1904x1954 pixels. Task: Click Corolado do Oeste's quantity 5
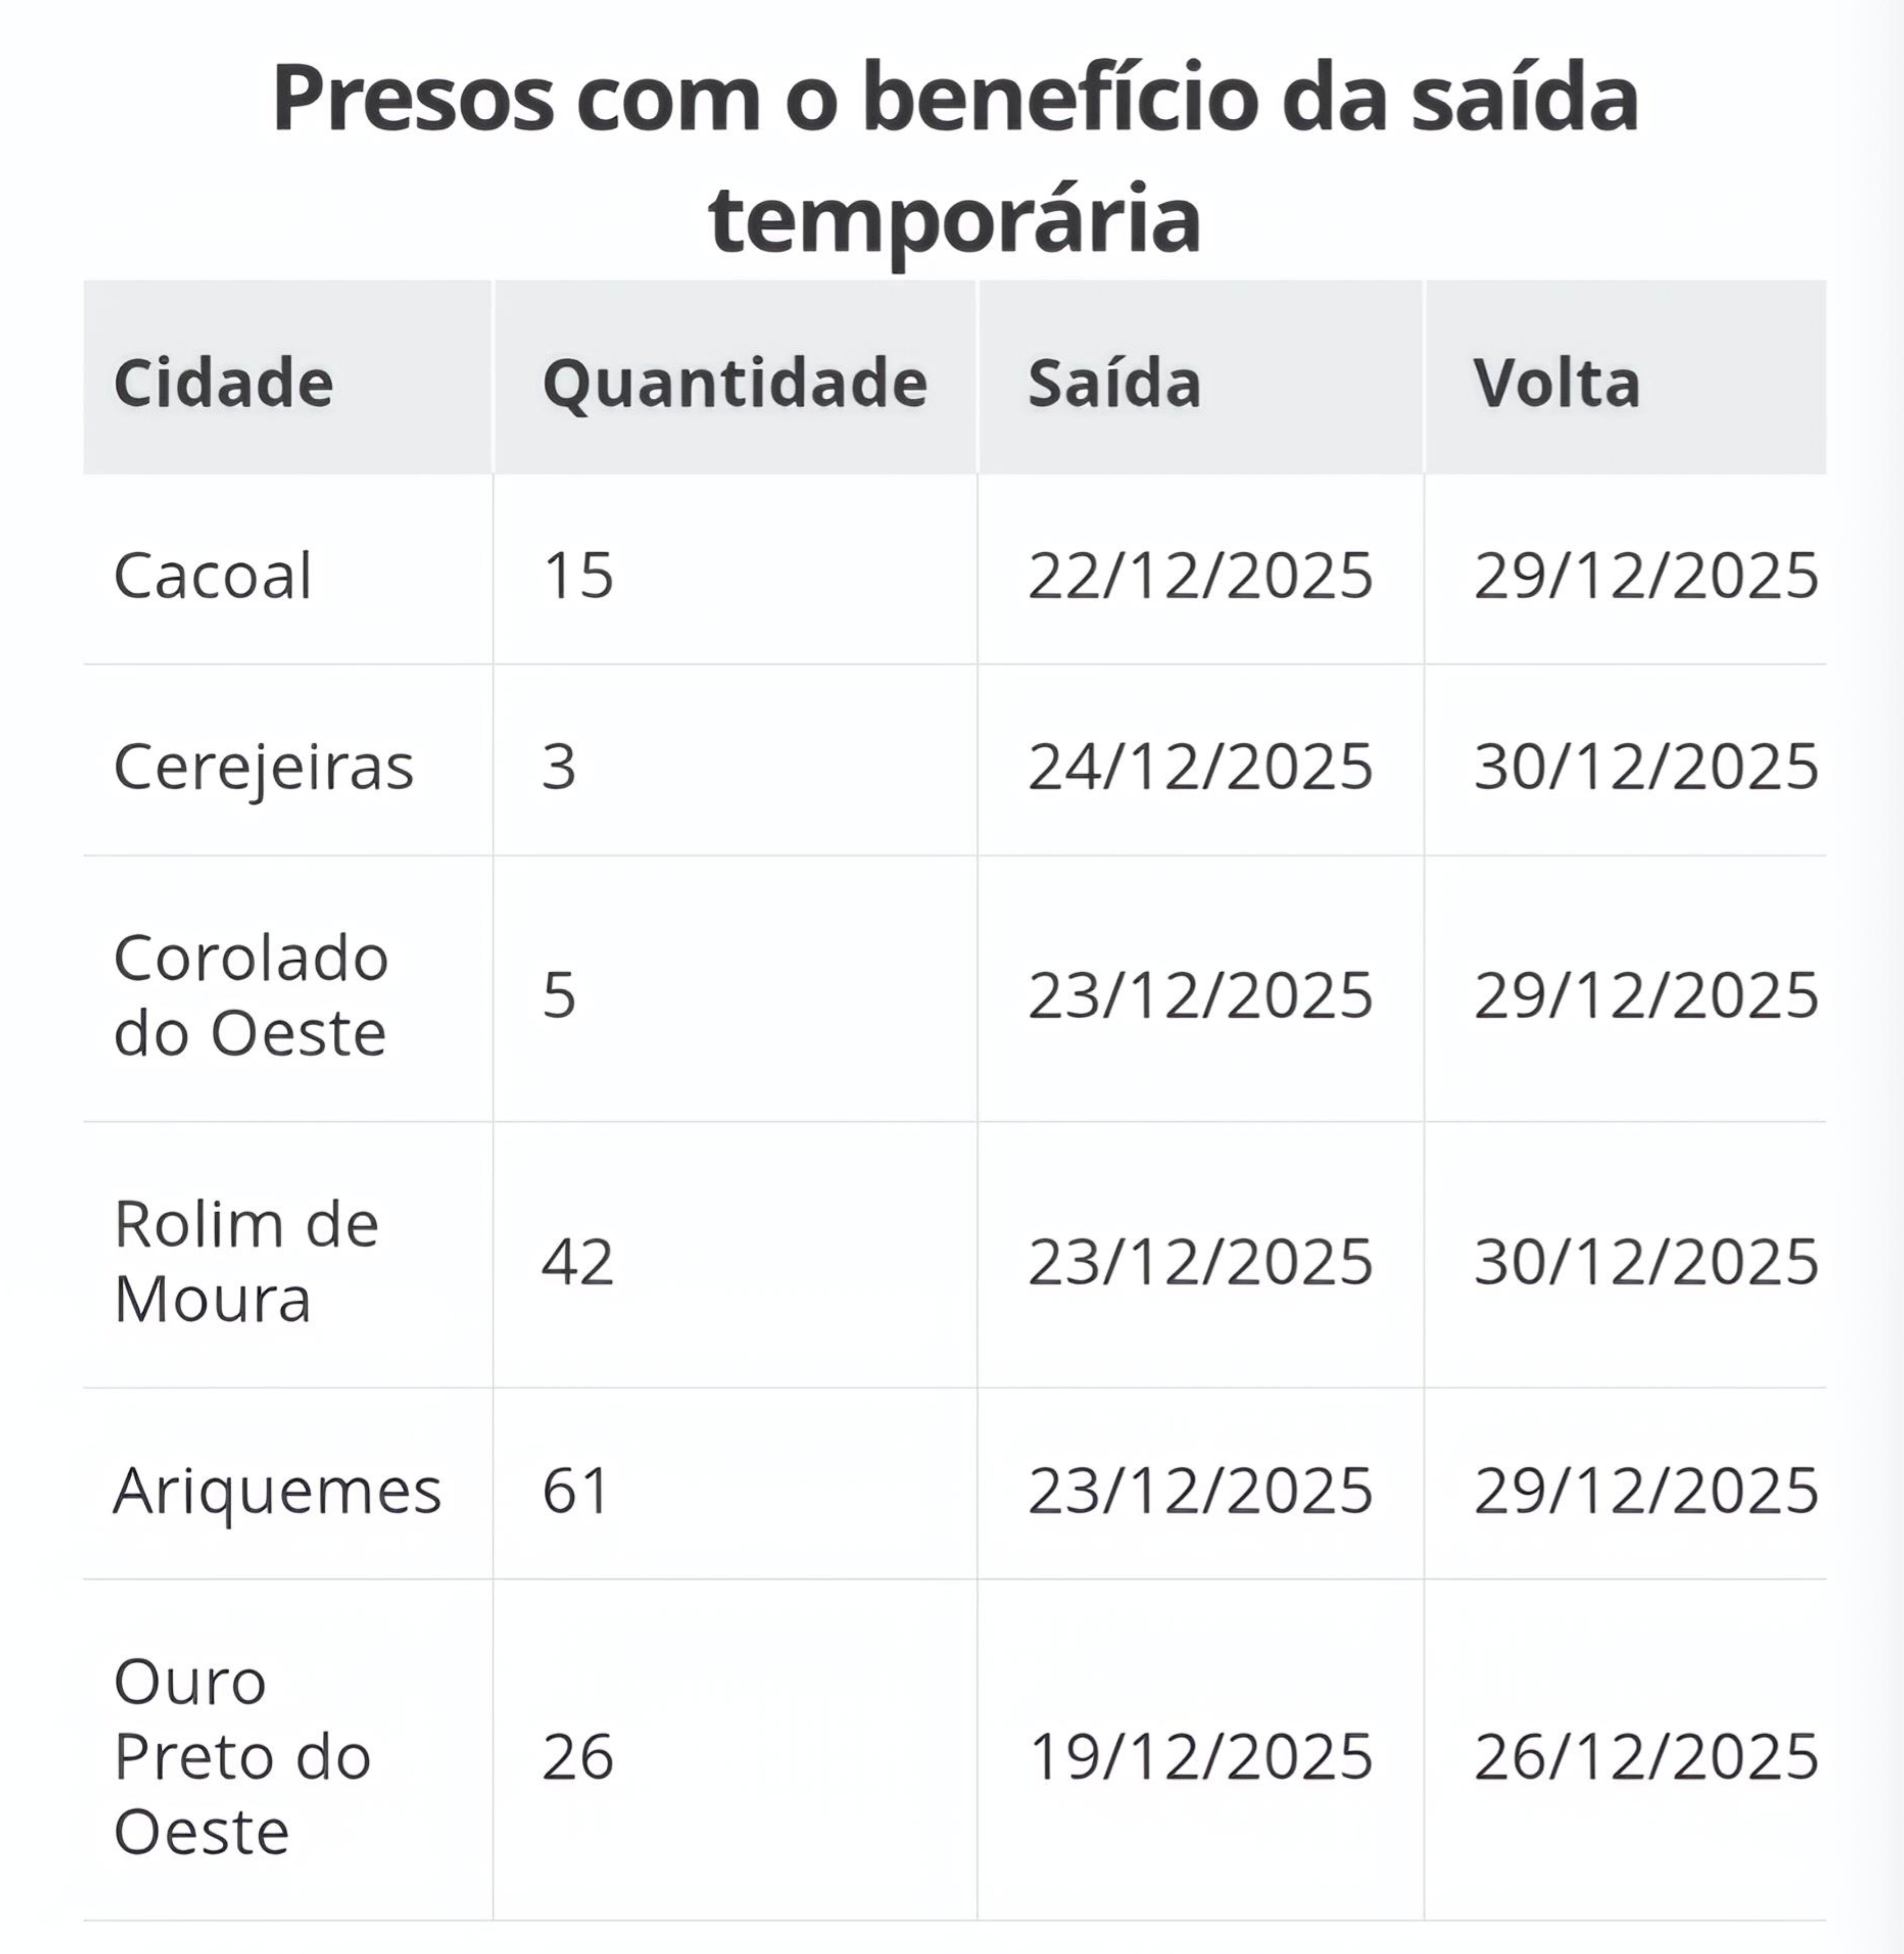click(559, 995)
